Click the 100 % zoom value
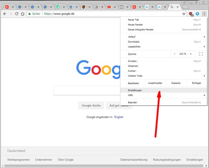 click(x=183, y=54)
